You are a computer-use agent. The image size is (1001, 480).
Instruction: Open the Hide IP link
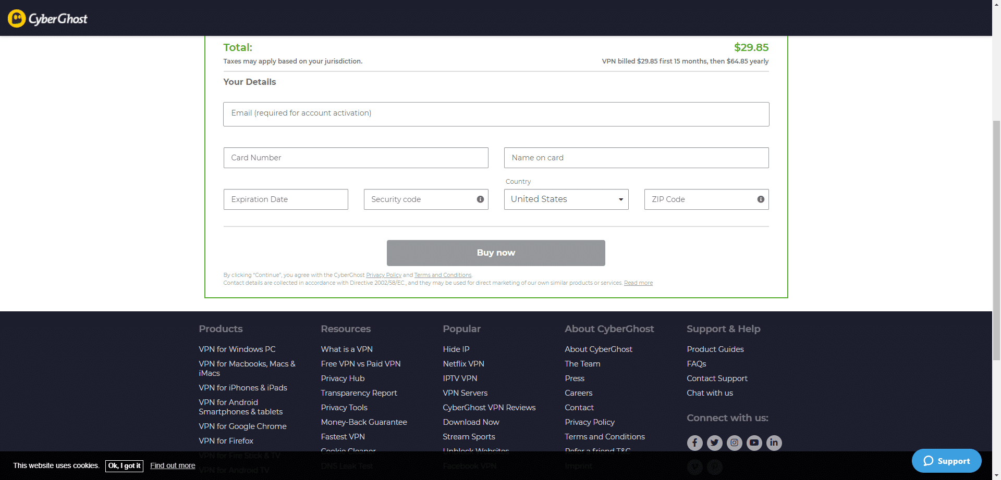point(456,349)
